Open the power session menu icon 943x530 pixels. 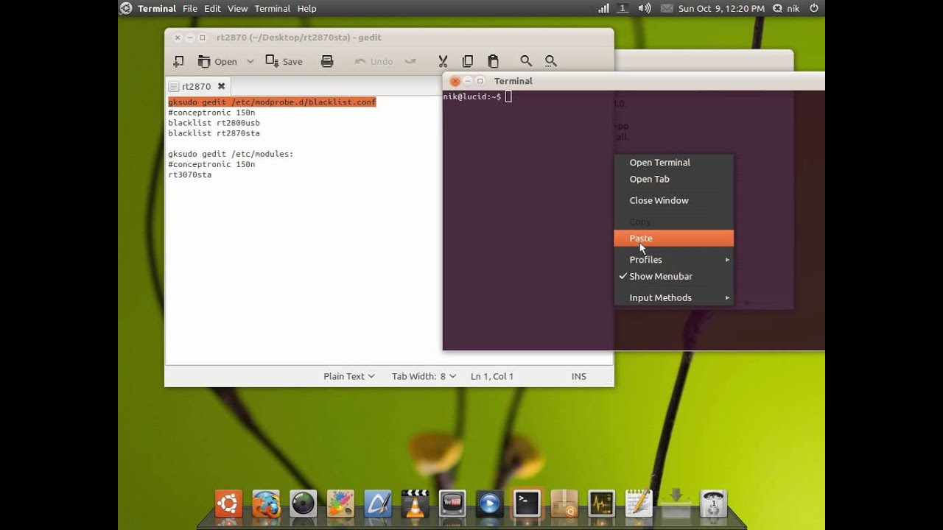pyautogui.click(x=814, y=9)
